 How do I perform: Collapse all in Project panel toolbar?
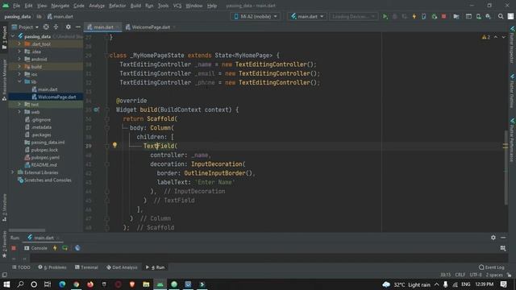coord(56,27)
